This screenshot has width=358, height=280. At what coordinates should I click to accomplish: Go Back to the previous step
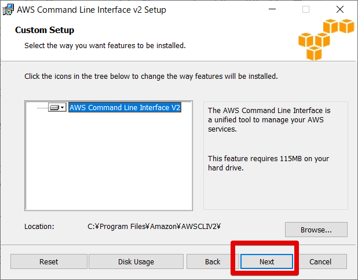213,261
